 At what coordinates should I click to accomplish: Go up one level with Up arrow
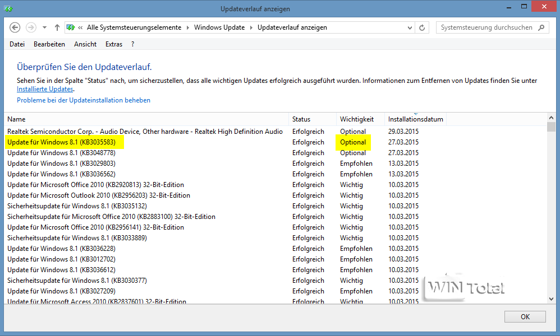(x=57, y=27)
